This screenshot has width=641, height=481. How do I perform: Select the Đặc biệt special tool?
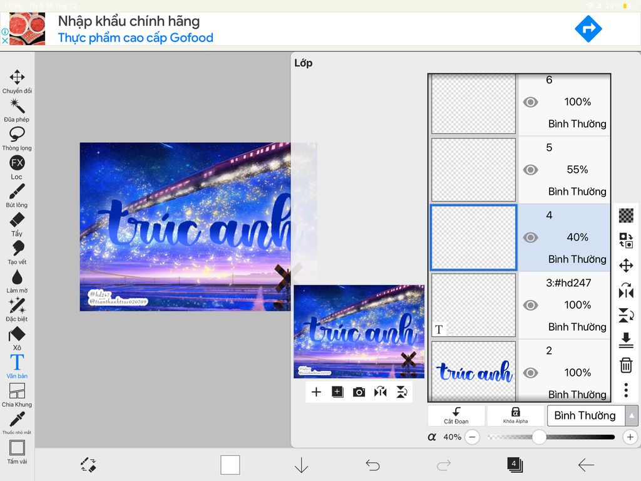(x=17, y=309)
